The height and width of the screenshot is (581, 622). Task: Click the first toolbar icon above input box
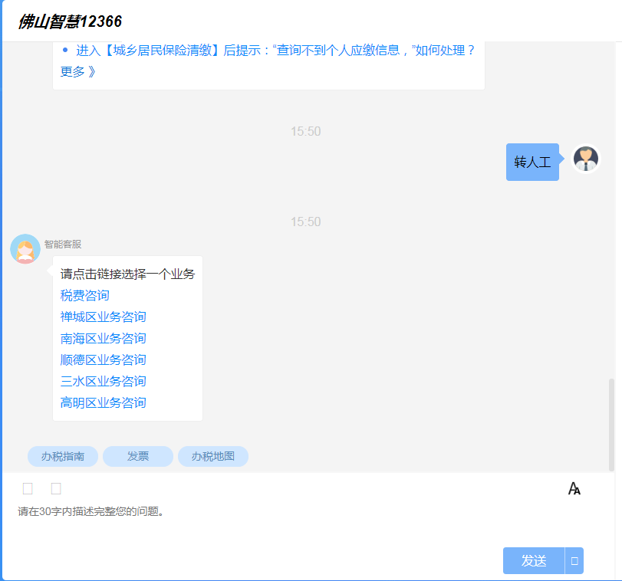(28, 489)
